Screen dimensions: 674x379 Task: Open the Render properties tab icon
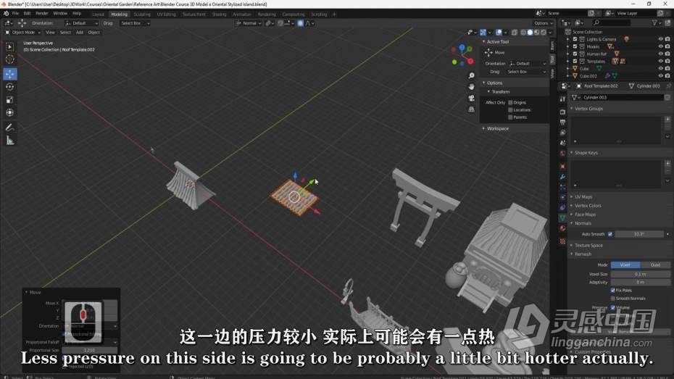click(x=562, y=112)
